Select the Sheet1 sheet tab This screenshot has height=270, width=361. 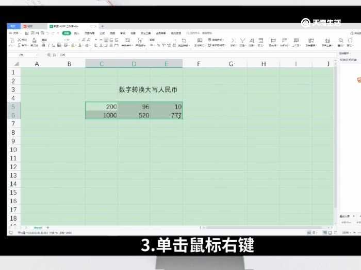pyautogui.click(x=38, y=228)
